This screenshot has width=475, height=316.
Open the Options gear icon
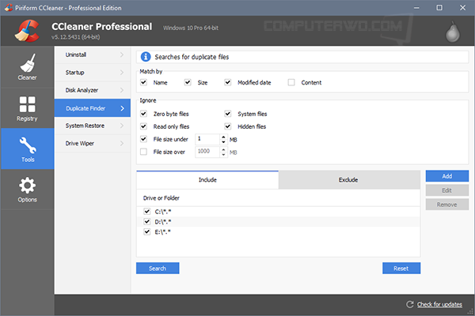pyautogui.click(x=27, y=185)
